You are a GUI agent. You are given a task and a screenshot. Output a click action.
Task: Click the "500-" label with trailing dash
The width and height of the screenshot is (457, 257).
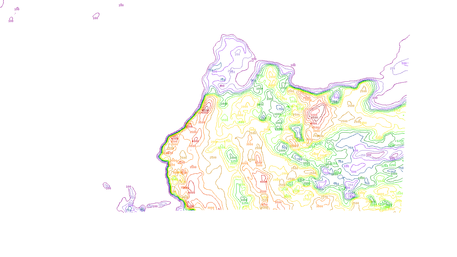[x=405, y=63]
